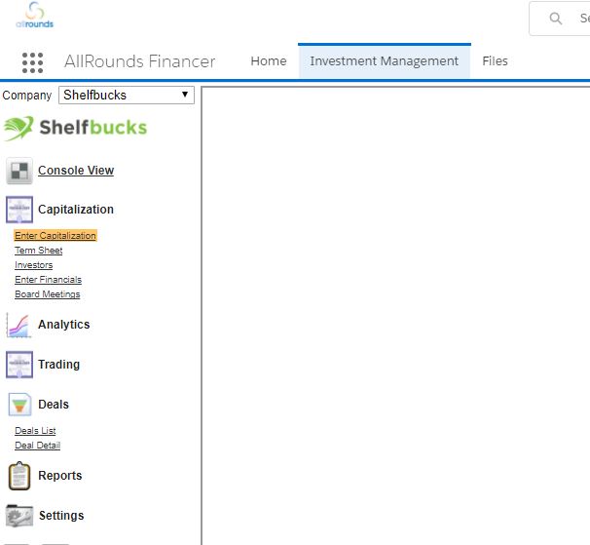Click the Deals funnel icon
Image resolution: width=590 pixels, height=545 pixels.
click(x=19, y=405)
